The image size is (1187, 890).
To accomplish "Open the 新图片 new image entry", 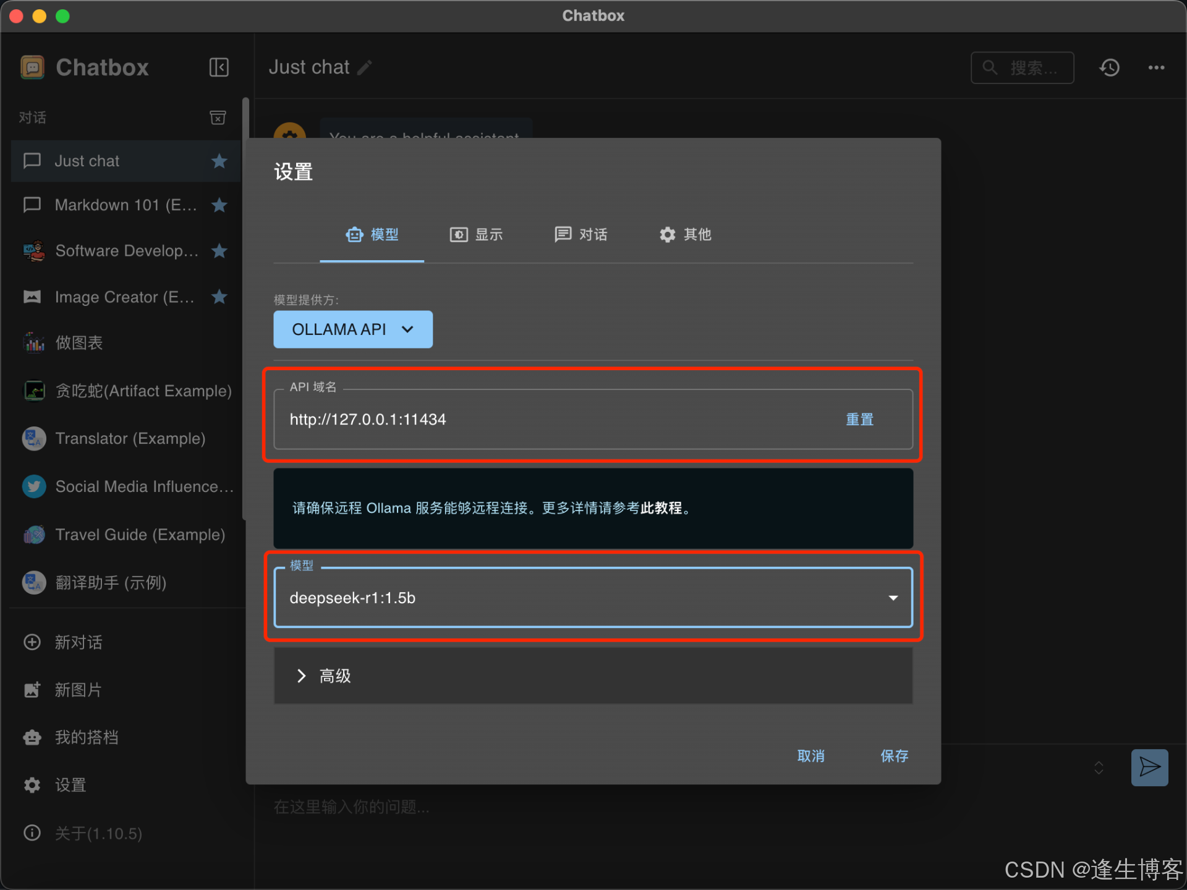I will 78,690.
